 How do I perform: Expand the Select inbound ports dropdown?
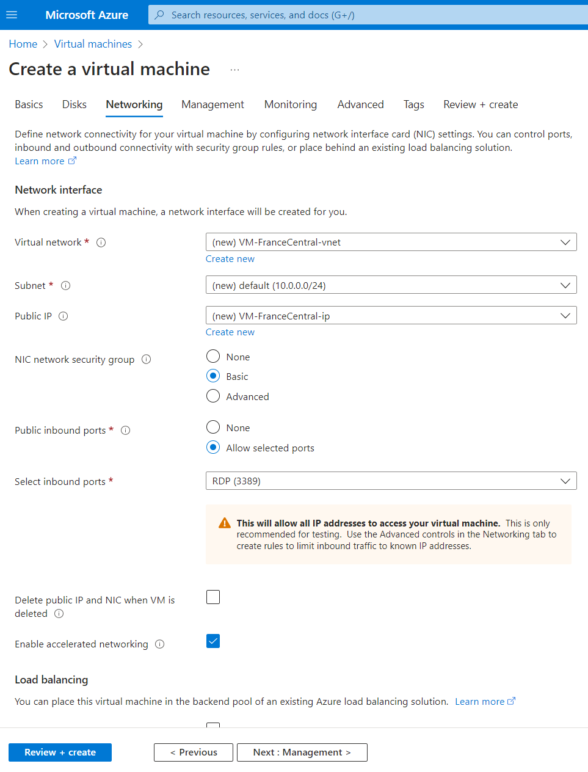point(391,481)
